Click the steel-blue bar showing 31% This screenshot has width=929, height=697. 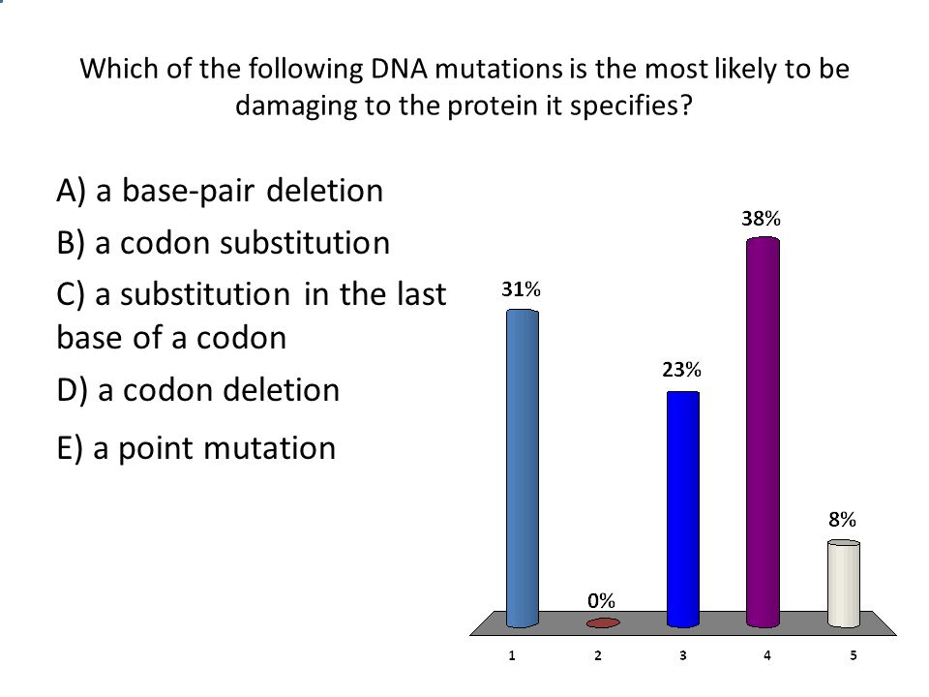tap(523, 469)
